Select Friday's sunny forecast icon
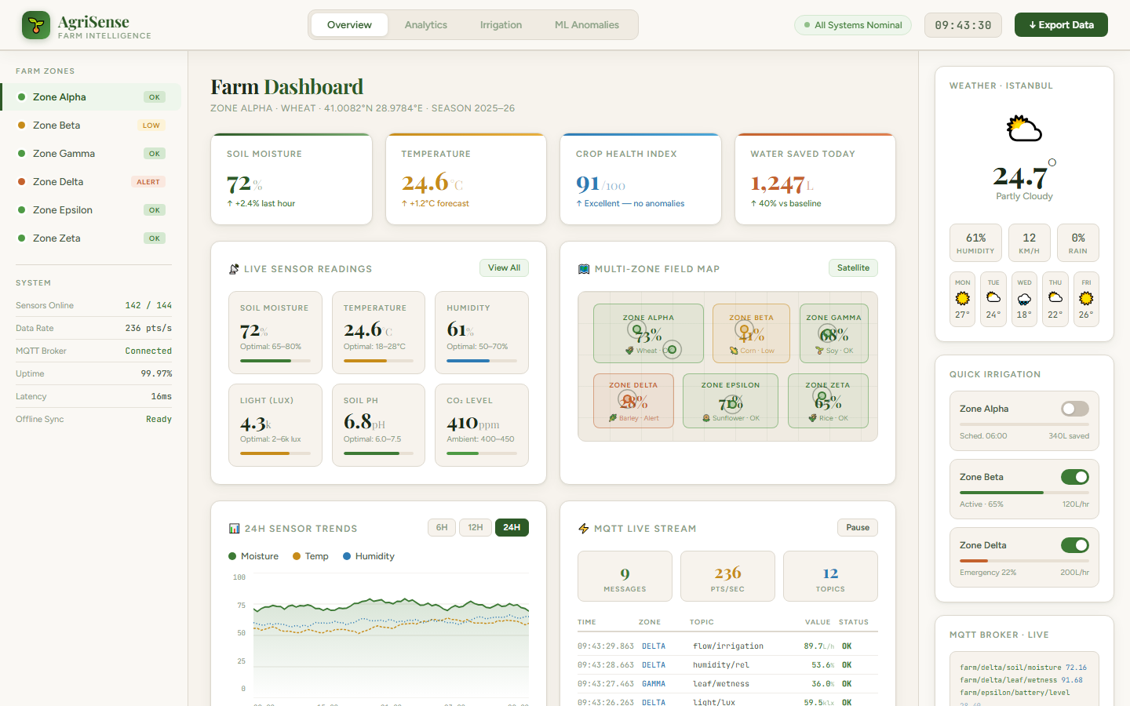 (x=1086, y=298)
